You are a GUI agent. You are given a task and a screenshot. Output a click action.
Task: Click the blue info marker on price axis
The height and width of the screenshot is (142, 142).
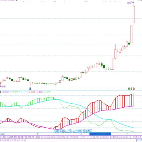pyautogui.click(x=30, y=89)
